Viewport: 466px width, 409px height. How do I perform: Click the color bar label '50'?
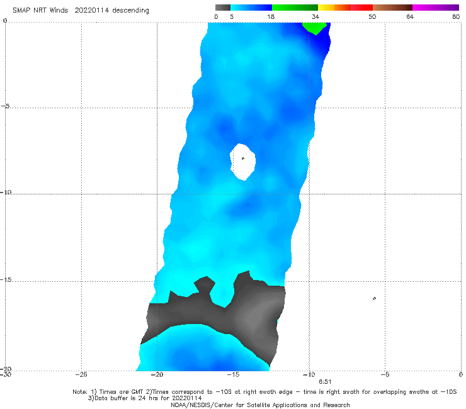coord(372,17)
